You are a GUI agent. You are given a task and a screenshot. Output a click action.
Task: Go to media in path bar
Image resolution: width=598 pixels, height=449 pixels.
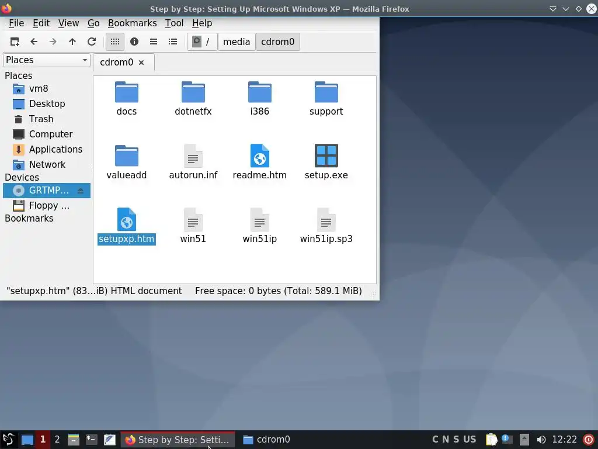click(x=237, y=42)
